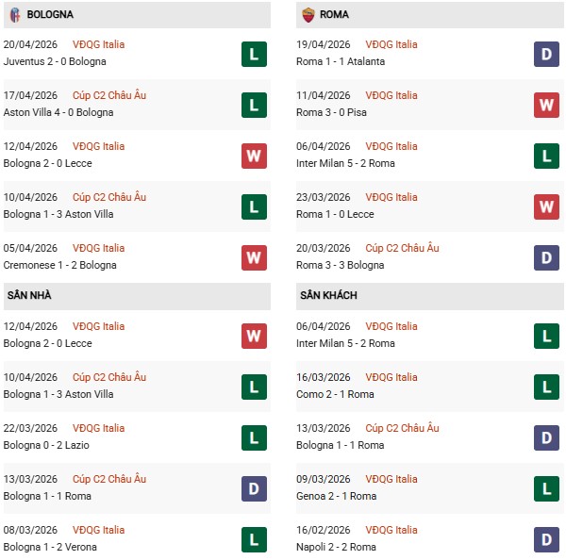The image size is (566, 560).
Task: Click the Roma 3 - 3 Bologna match result
Action: coord(342,265)
